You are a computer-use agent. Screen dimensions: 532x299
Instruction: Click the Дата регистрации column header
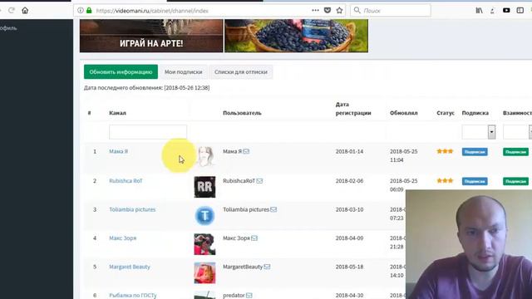pyautogui.click(x=353, y=109)
